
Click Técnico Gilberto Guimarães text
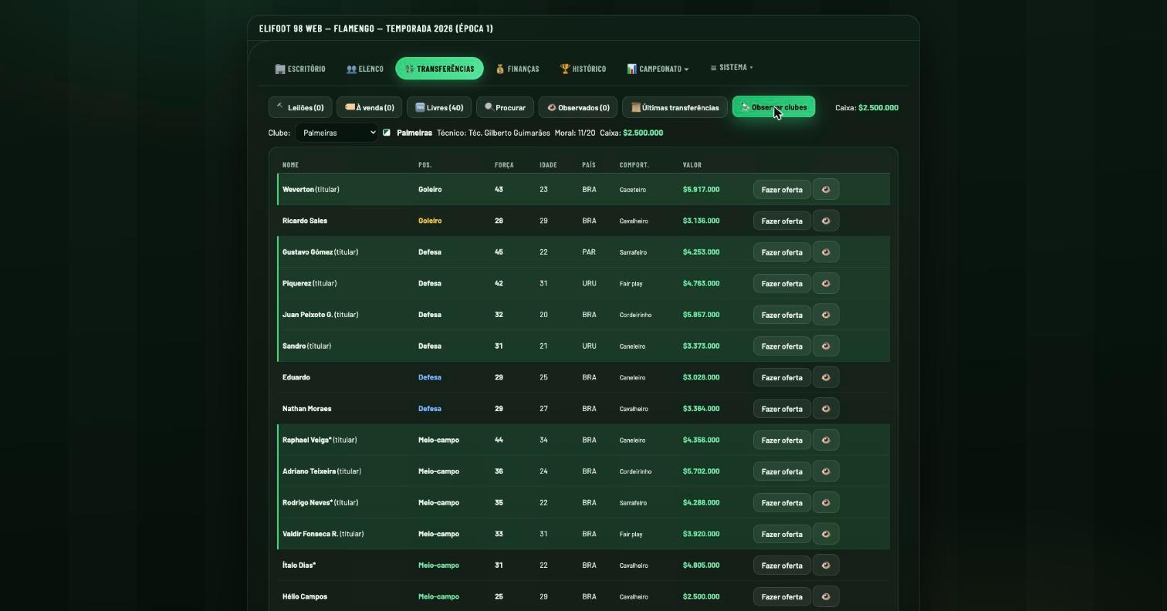coord(493,133)
